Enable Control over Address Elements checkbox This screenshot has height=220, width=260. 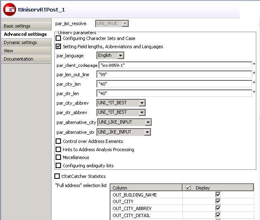click(59, 141)
